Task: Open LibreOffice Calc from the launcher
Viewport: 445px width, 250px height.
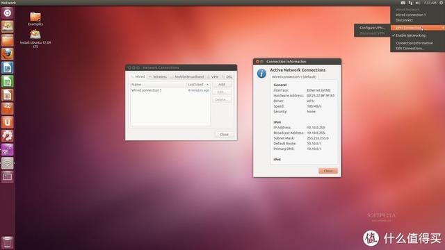Action: tap(8, 81)
